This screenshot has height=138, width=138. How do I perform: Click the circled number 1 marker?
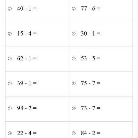coord(10,9)
